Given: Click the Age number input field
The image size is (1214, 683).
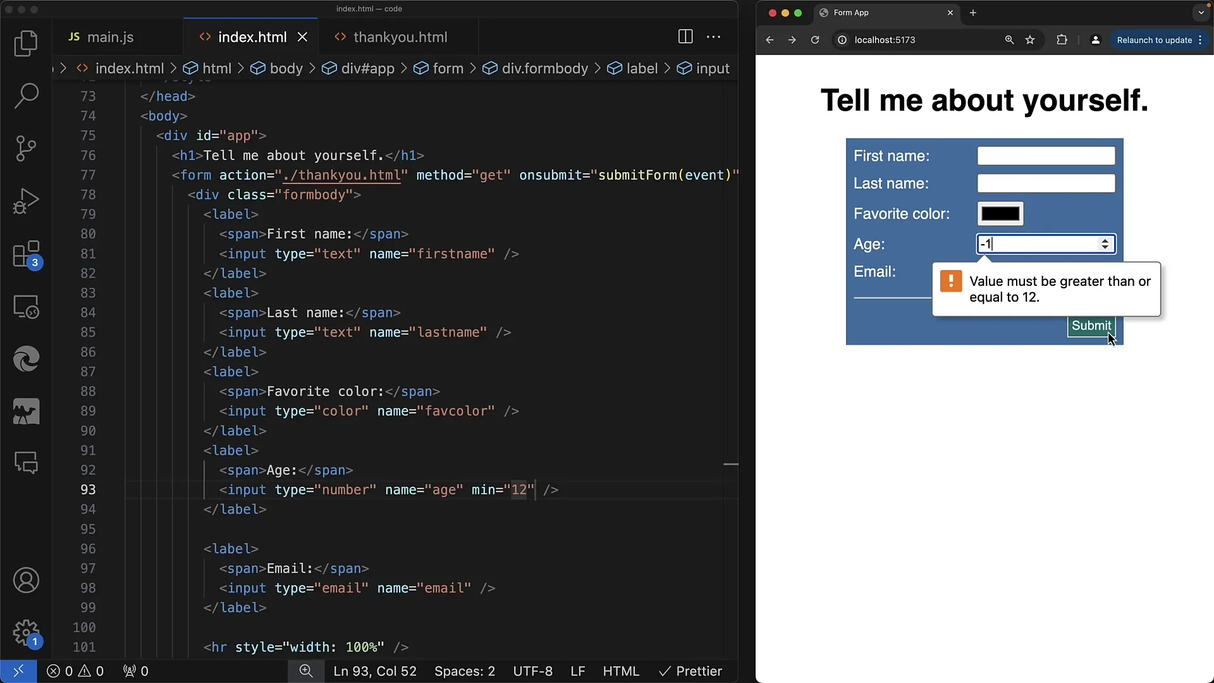Looking at the screenshot, I should pyautogui.click(x=1046, y=243).
